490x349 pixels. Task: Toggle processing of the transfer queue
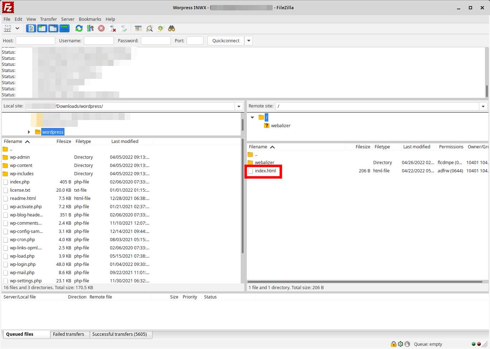tap(90, 28)
